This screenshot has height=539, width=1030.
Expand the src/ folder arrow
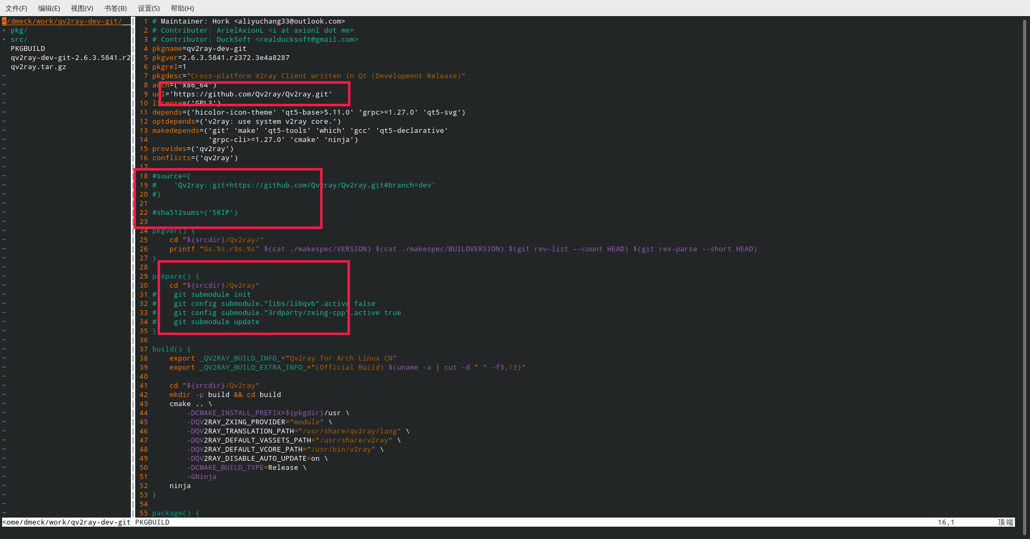click(x=4, y=40)
